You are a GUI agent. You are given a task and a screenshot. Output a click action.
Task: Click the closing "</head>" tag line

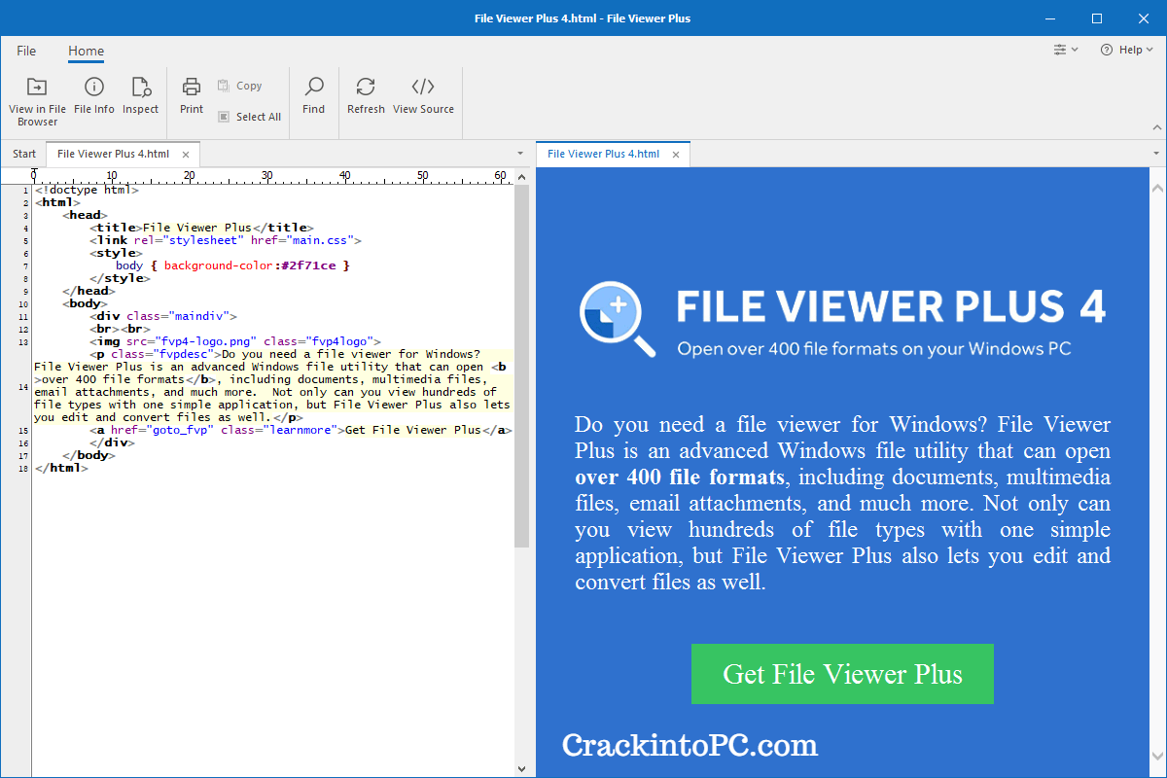click(x=88, y=291)
